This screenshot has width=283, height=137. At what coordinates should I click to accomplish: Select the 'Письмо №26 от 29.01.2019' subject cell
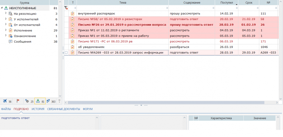[122, 25]
